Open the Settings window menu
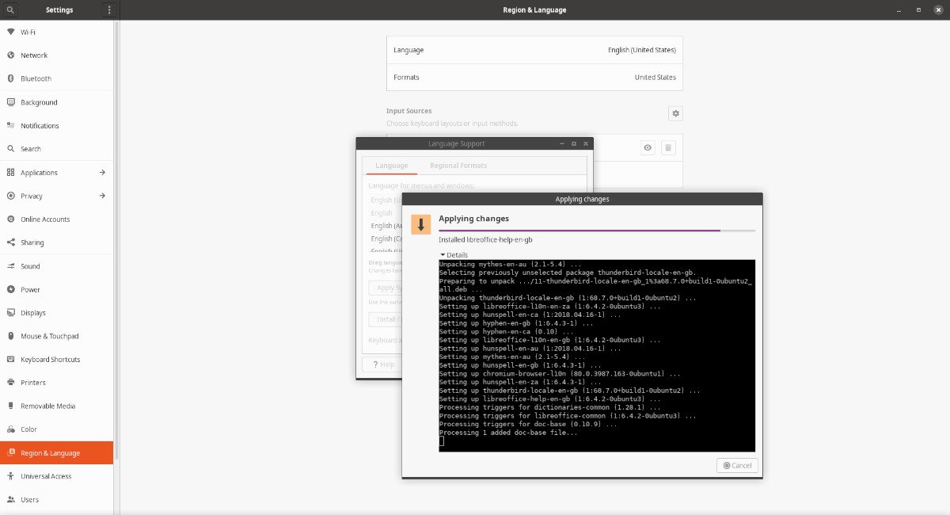 [109, 10]
